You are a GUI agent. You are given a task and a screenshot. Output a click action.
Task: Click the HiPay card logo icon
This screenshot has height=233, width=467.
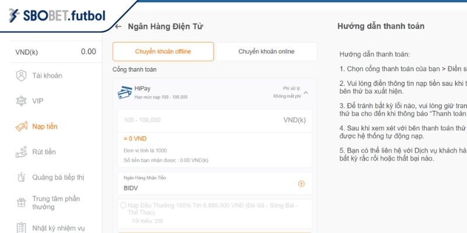124,93
